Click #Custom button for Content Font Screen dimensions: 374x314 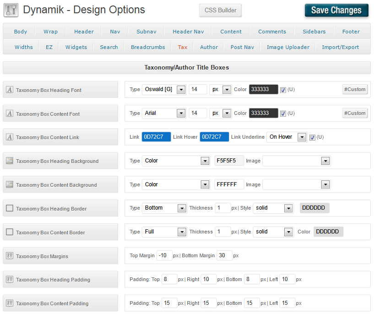coord(355,113)
